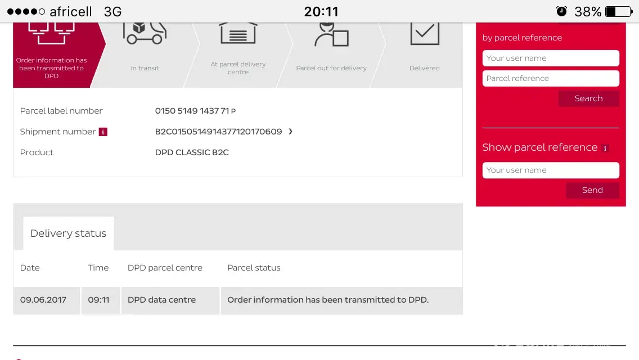
Task: Click the In transit van icon
Action: pos(145,33)
